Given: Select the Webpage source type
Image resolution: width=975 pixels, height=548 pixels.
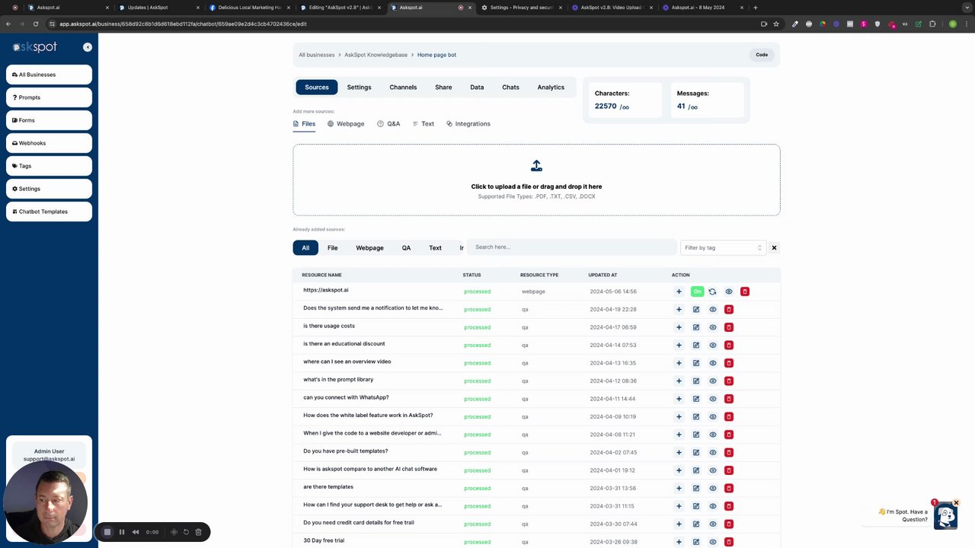Looking at the screenshot, I should click(346, 123).
